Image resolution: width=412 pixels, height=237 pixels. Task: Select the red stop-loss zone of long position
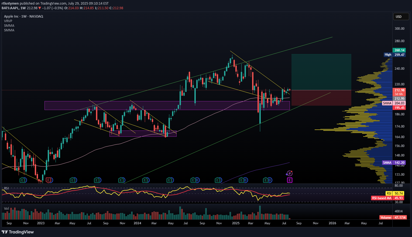(x=321, y=98)
